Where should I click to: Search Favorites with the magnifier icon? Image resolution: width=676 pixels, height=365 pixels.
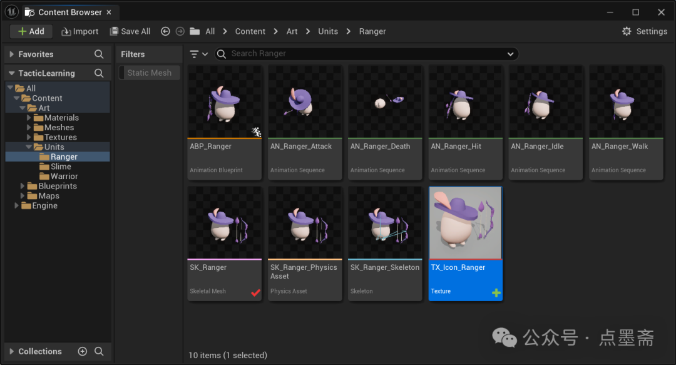99,54
